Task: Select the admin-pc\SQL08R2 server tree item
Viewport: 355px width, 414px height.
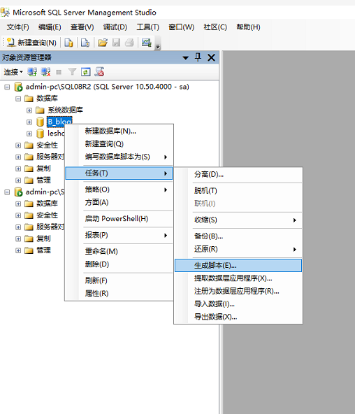Action: 107,87
